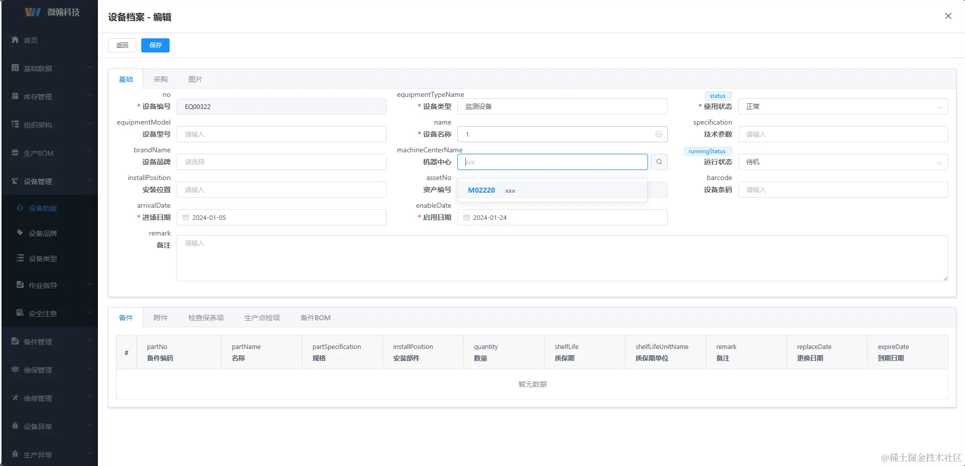
Task: Click the 备注 textarea
Action: [562, 258]
